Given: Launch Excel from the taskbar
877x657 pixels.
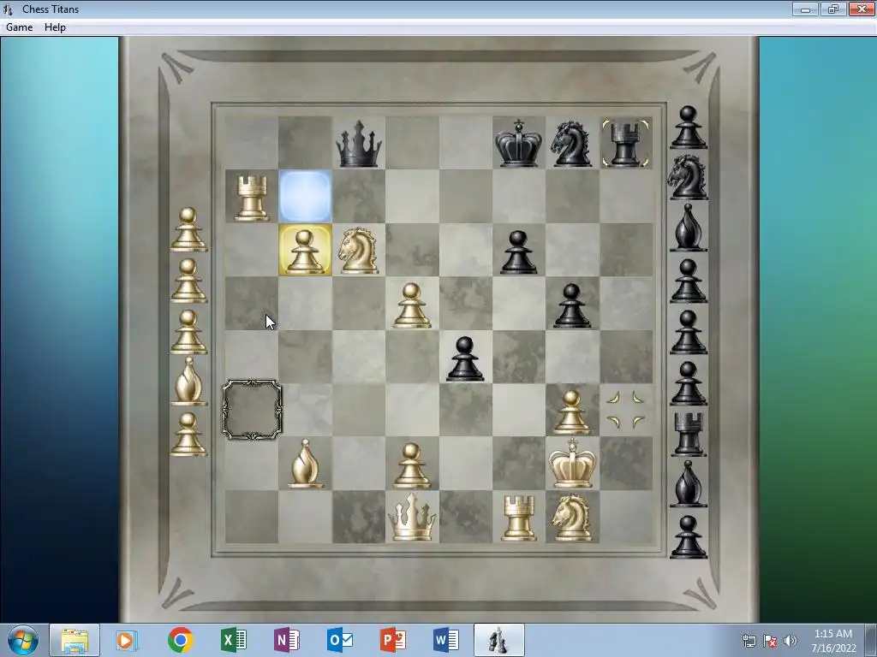Looking at the screenshot, I should (x=233, y=640).
